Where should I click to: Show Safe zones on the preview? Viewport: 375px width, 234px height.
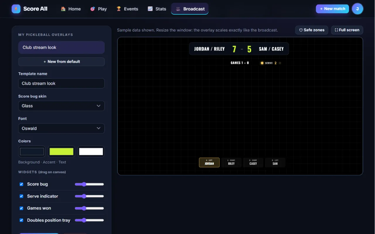312,30
